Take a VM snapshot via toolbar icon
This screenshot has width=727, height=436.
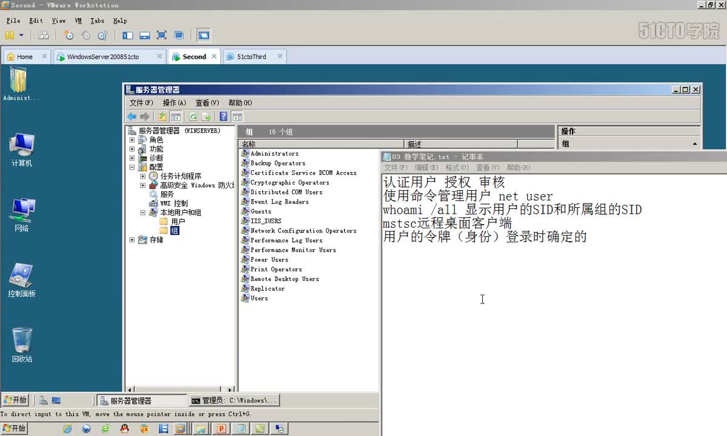[69, 36]
